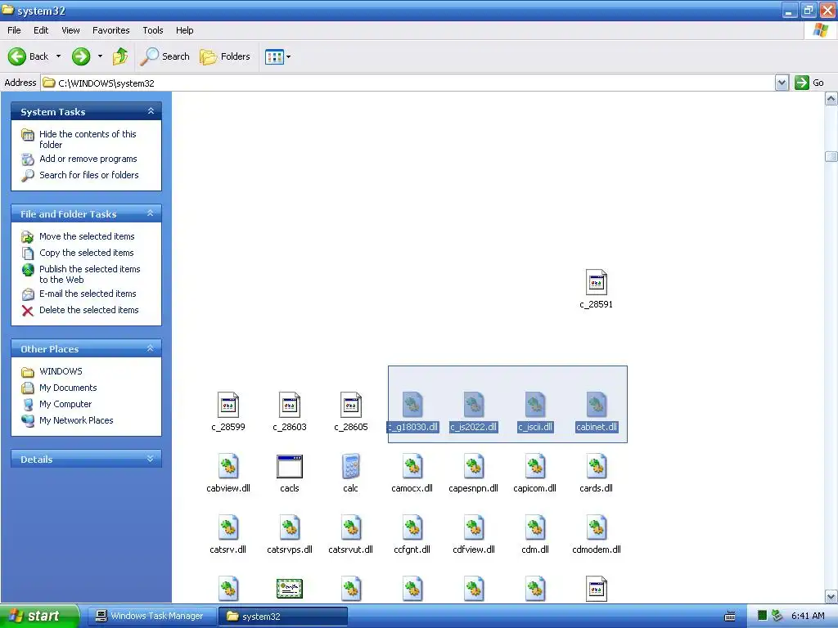Select the cdm.dll file icon

535,528
